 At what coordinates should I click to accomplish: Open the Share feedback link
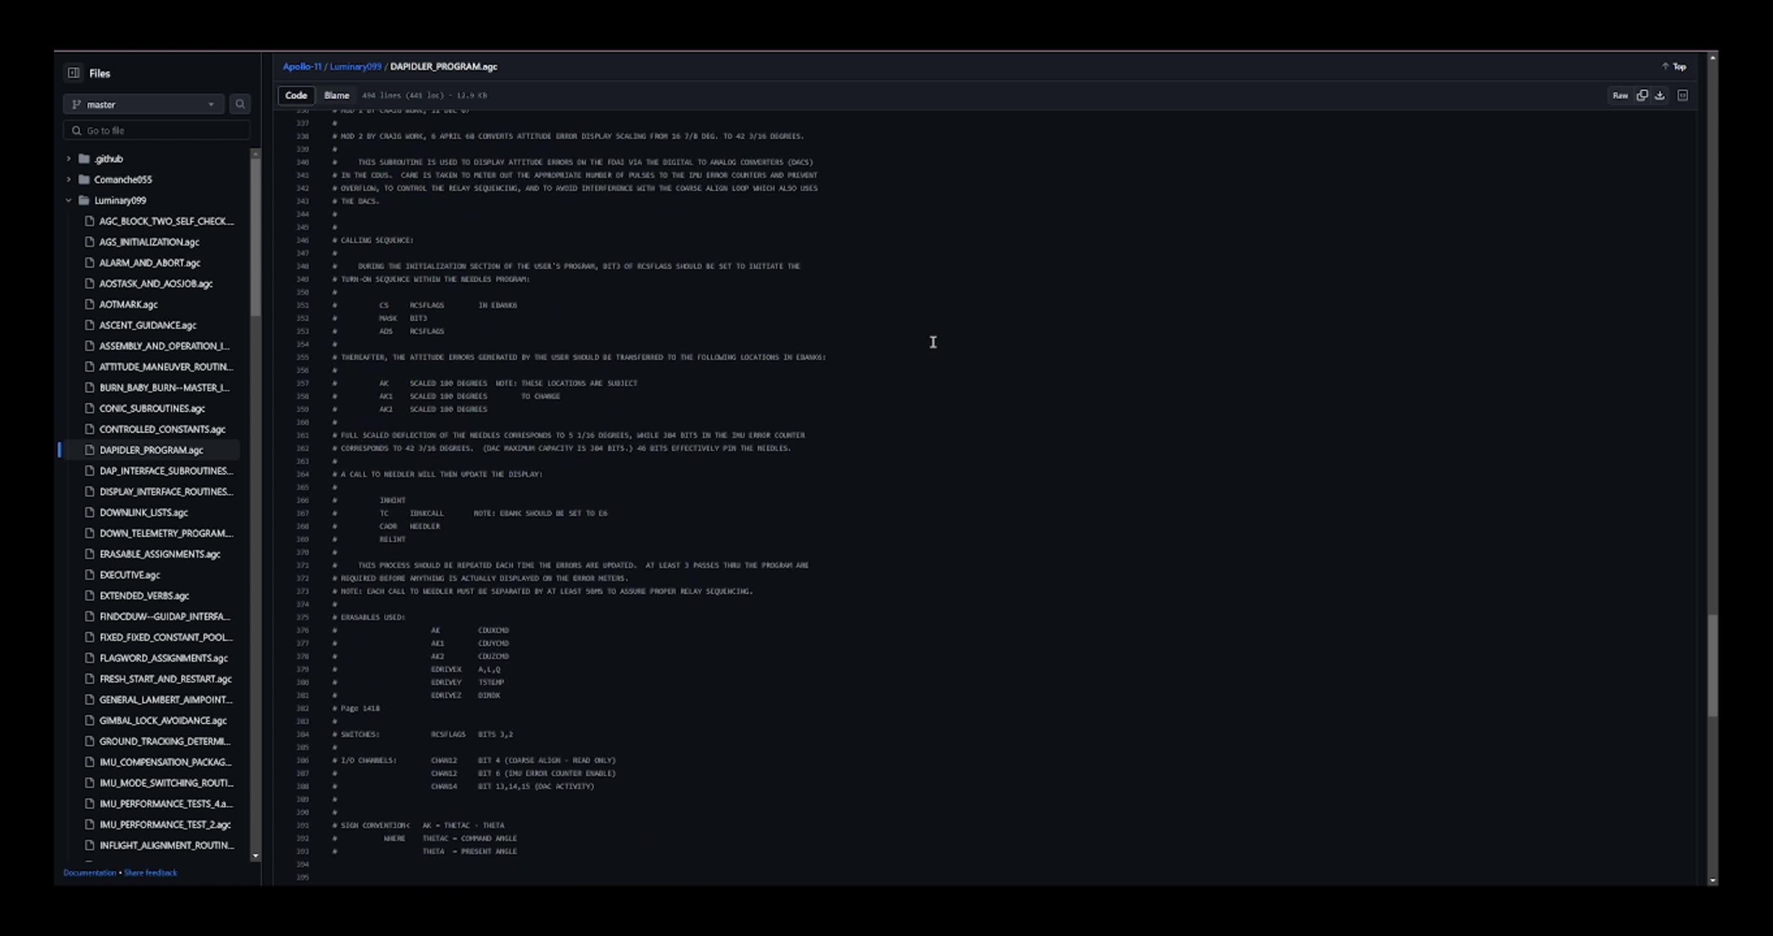pyautogui.click(x=150, y=873)
